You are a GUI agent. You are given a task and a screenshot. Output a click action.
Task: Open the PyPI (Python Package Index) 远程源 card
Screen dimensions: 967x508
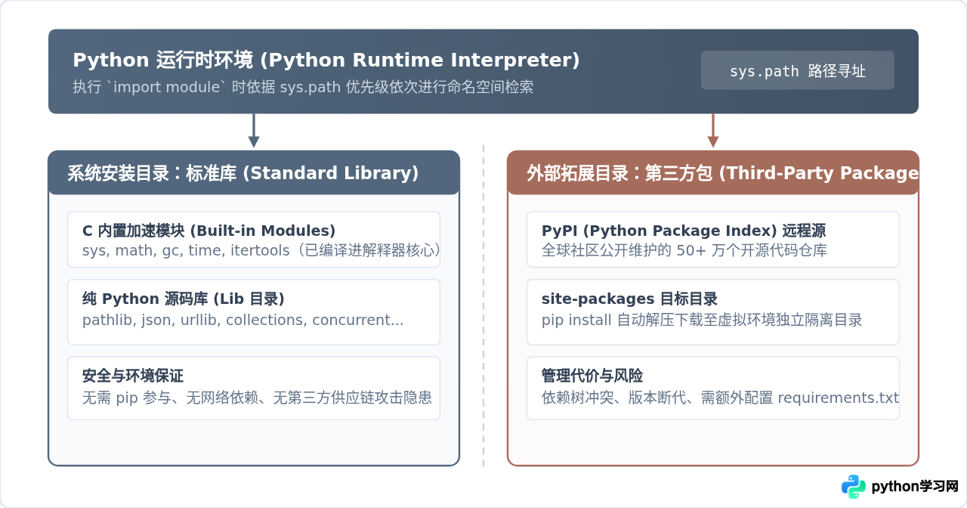tap(713, 240)
